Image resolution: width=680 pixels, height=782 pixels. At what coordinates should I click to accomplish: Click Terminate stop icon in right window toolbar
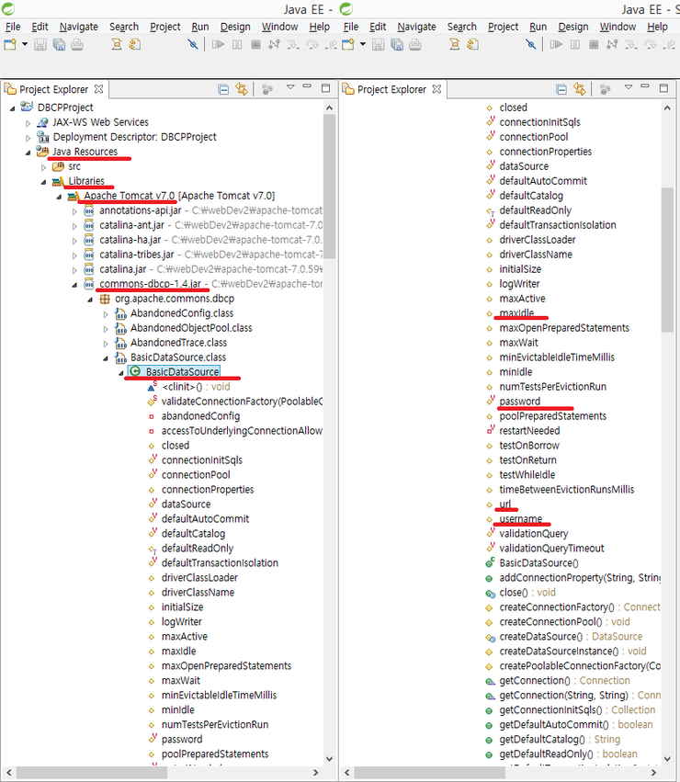593,44
